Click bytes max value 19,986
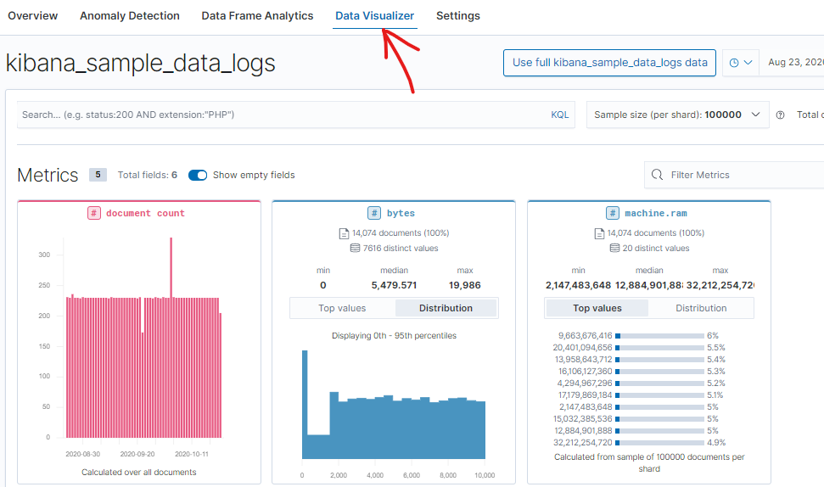 464,285
